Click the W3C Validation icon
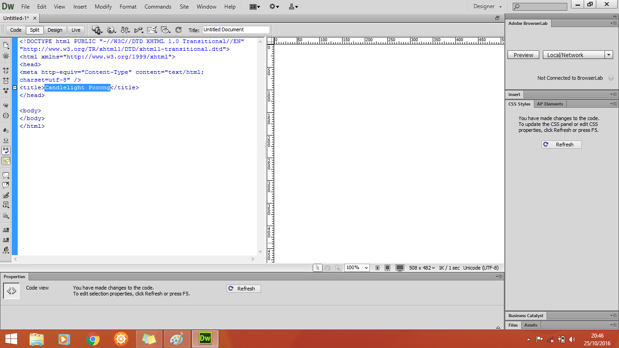This screenshot has width=619, height=348. pyautogui.click(x=139, y=30)
